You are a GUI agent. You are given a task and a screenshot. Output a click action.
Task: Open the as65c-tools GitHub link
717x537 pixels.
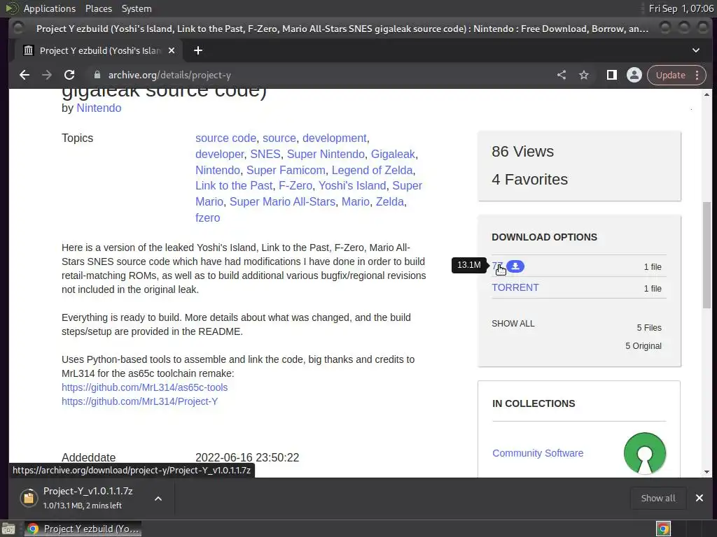[x=144, y=387]
